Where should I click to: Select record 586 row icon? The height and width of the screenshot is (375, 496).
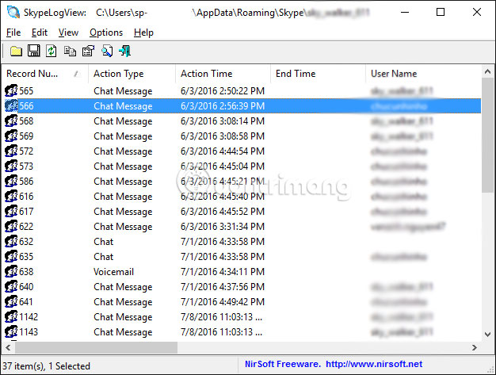click(x=11, y=182)
